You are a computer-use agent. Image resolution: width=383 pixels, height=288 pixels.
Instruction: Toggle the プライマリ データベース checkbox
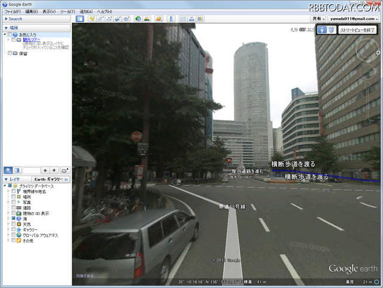pos(10,186)
